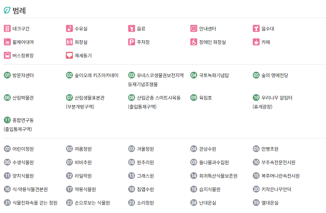Click the 산림박물관 label
This screenshot has height=213, width=326.
23,98
